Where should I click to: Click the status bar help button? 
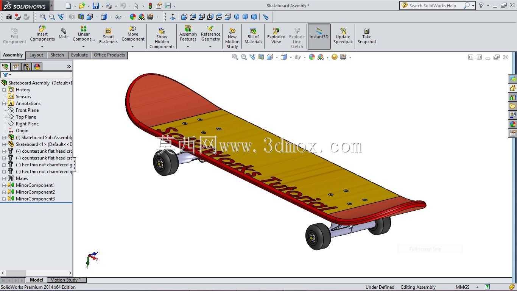[487, 287]
